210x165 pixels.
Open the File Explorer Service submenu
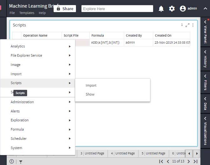pyautogui.click(x=38, y=55)
